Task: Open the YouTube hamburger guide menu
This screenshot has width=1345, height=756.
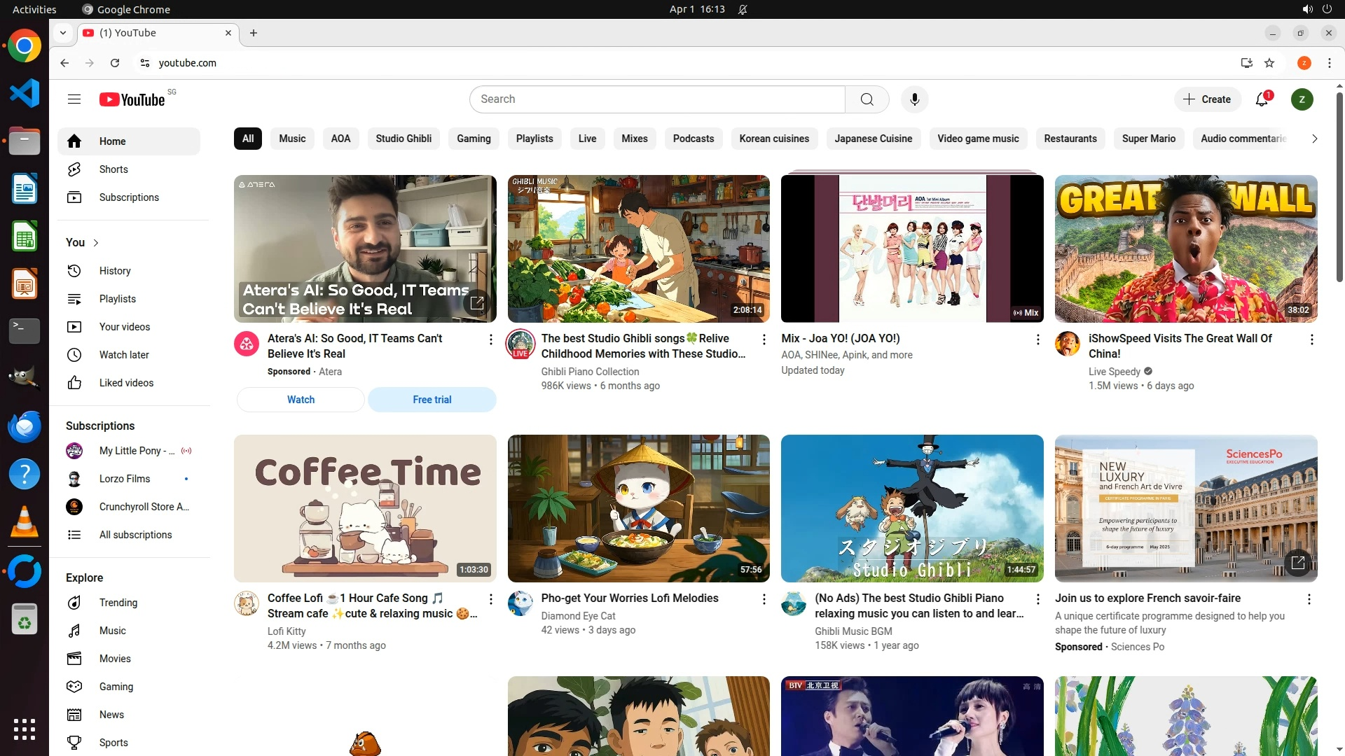Action: 74,99
